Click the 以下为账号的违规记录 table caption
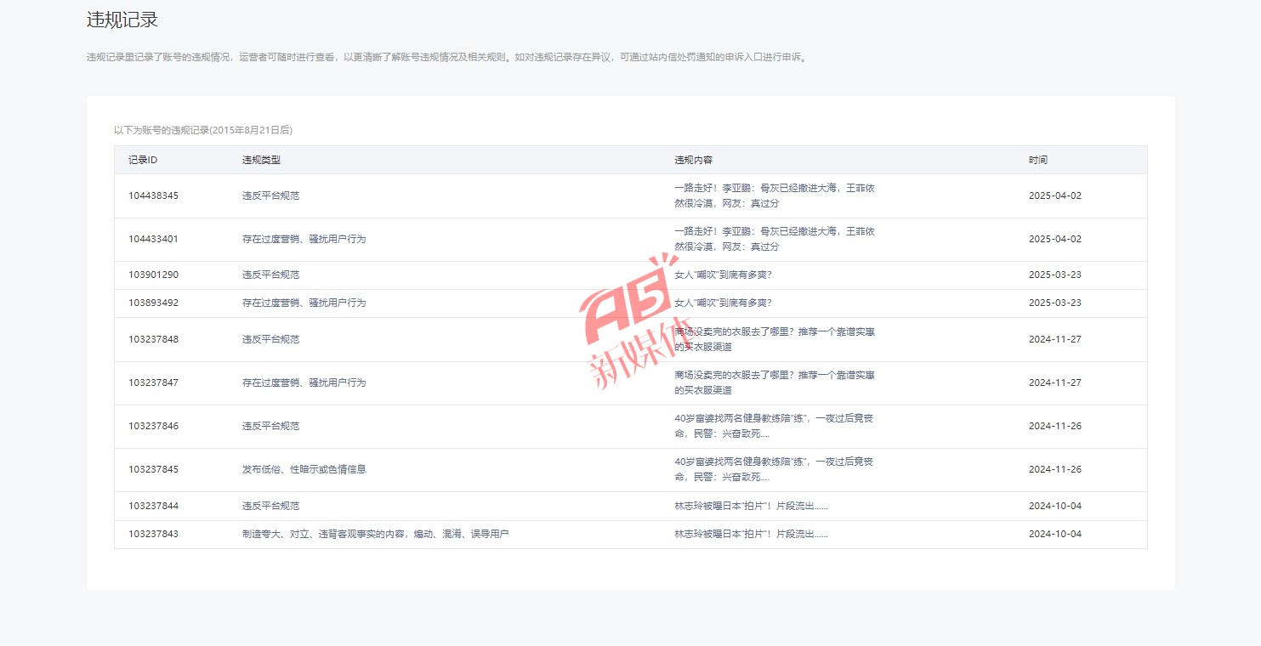 [x=203, y=130]
